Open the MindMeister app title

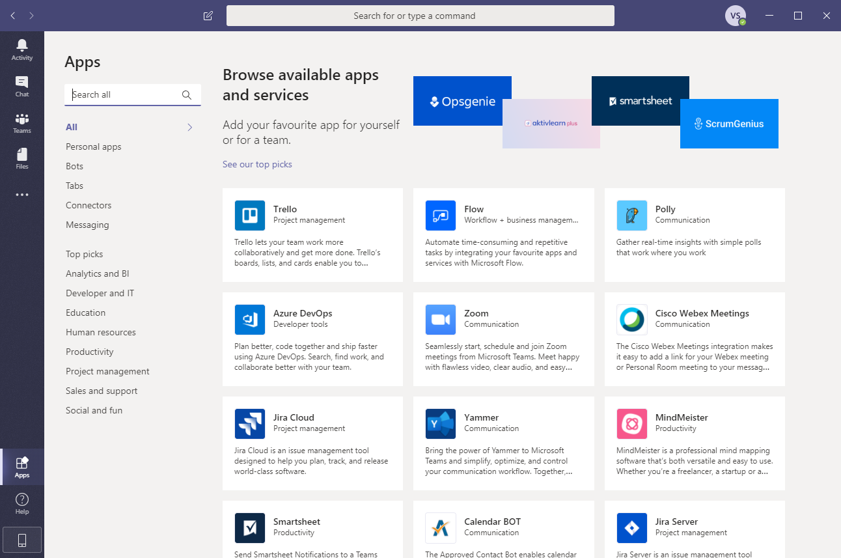coord(682,417)
